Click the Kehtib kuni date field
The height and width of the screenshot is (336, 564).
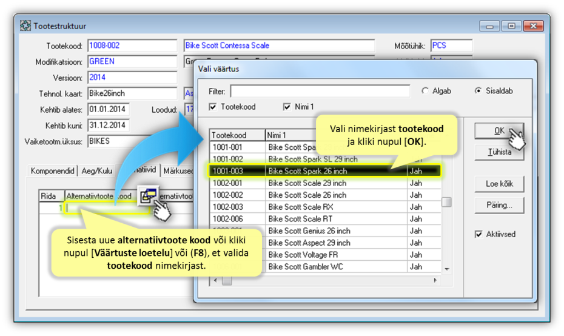[x=109, y=125]
